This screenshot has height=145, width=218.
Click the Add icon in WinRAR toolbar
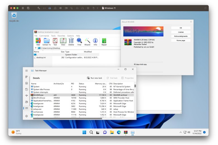tap(38, 42)
